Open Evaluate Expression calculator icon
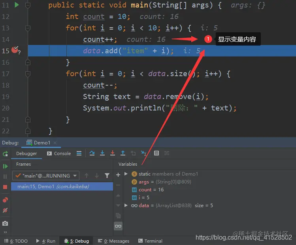Screen dimensions: 296x245 pos(156,153)
